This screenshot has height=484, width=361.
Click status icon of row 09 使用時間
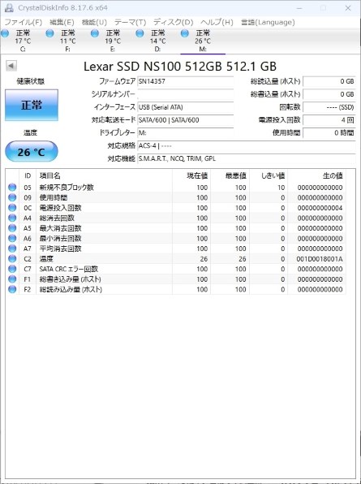(12, 197)
